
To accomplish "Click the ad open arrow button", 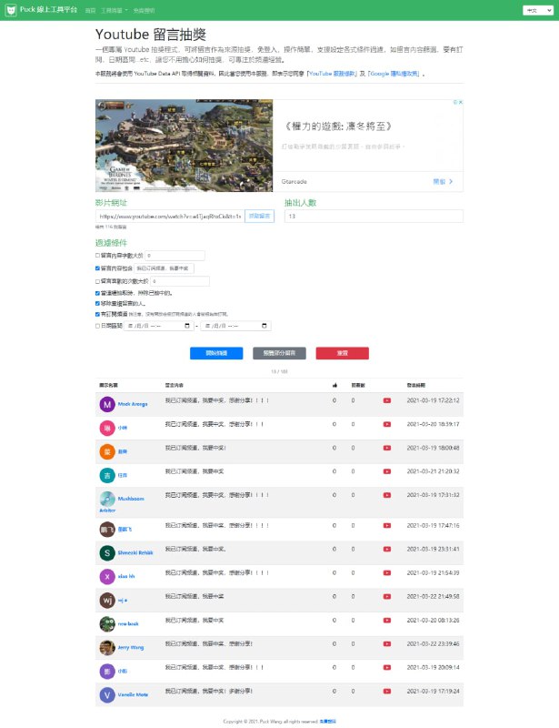I will coord(443,181).
